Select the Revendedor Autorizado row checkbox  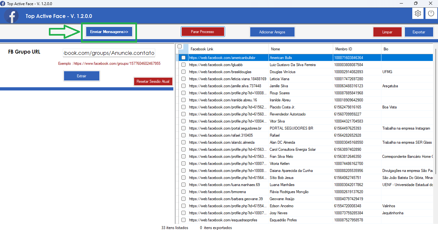[183, 114]
